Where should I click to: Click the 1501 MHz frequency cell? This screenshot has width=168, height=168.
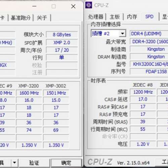tap(56, 93)
